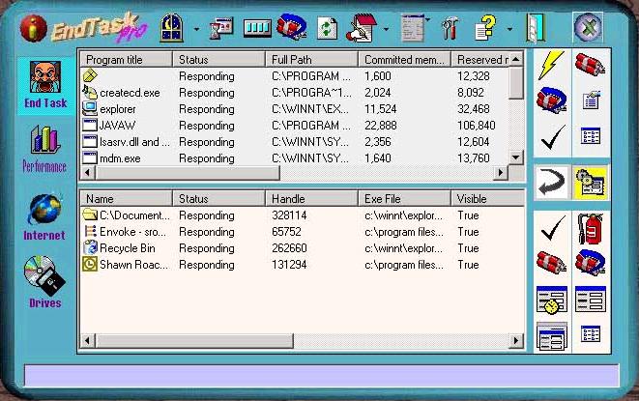639x401 pixels.
Task: Click the green refresh document icon
Action: 328,29
